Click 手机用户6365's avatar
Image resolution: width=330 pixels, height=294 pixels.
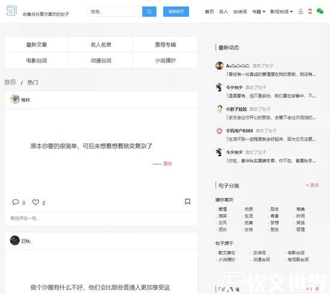(220, 131)
